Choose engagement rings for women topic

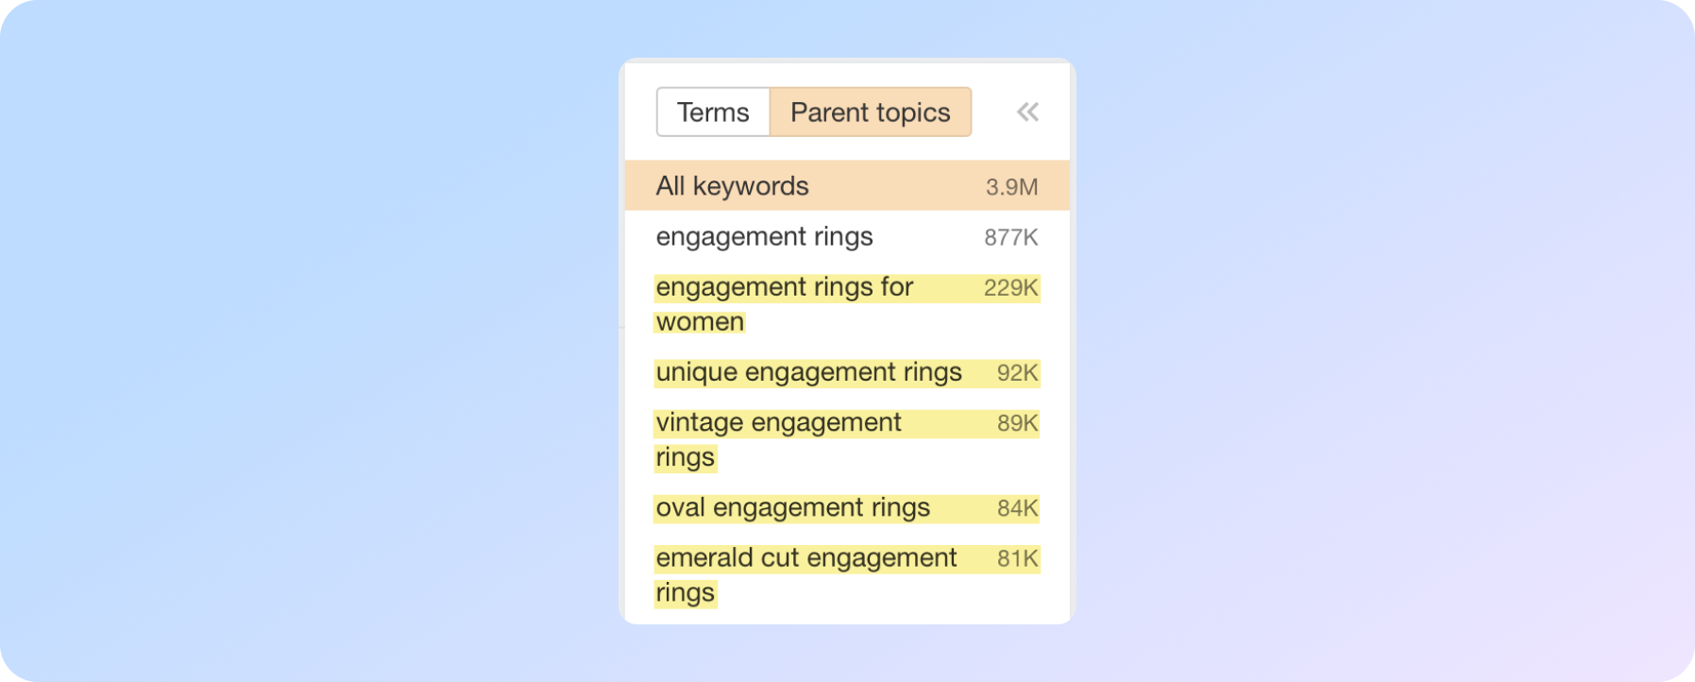784,288
